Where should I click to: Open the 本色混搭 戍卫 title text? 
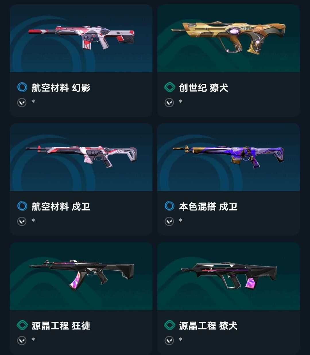(208, 206)
